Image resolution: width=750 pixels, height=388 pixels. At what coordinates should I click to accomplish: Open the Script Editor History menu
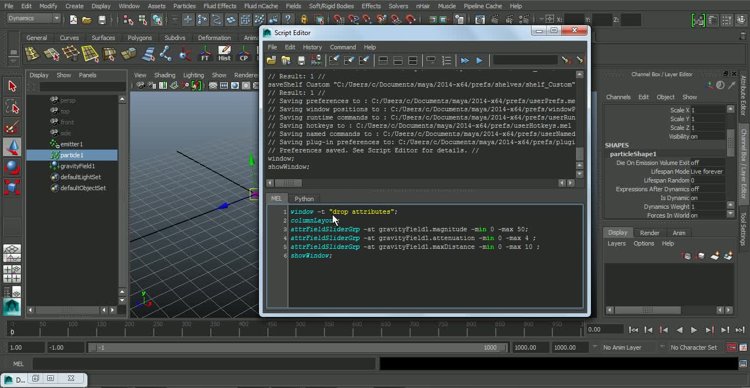(x=312, y=47)
